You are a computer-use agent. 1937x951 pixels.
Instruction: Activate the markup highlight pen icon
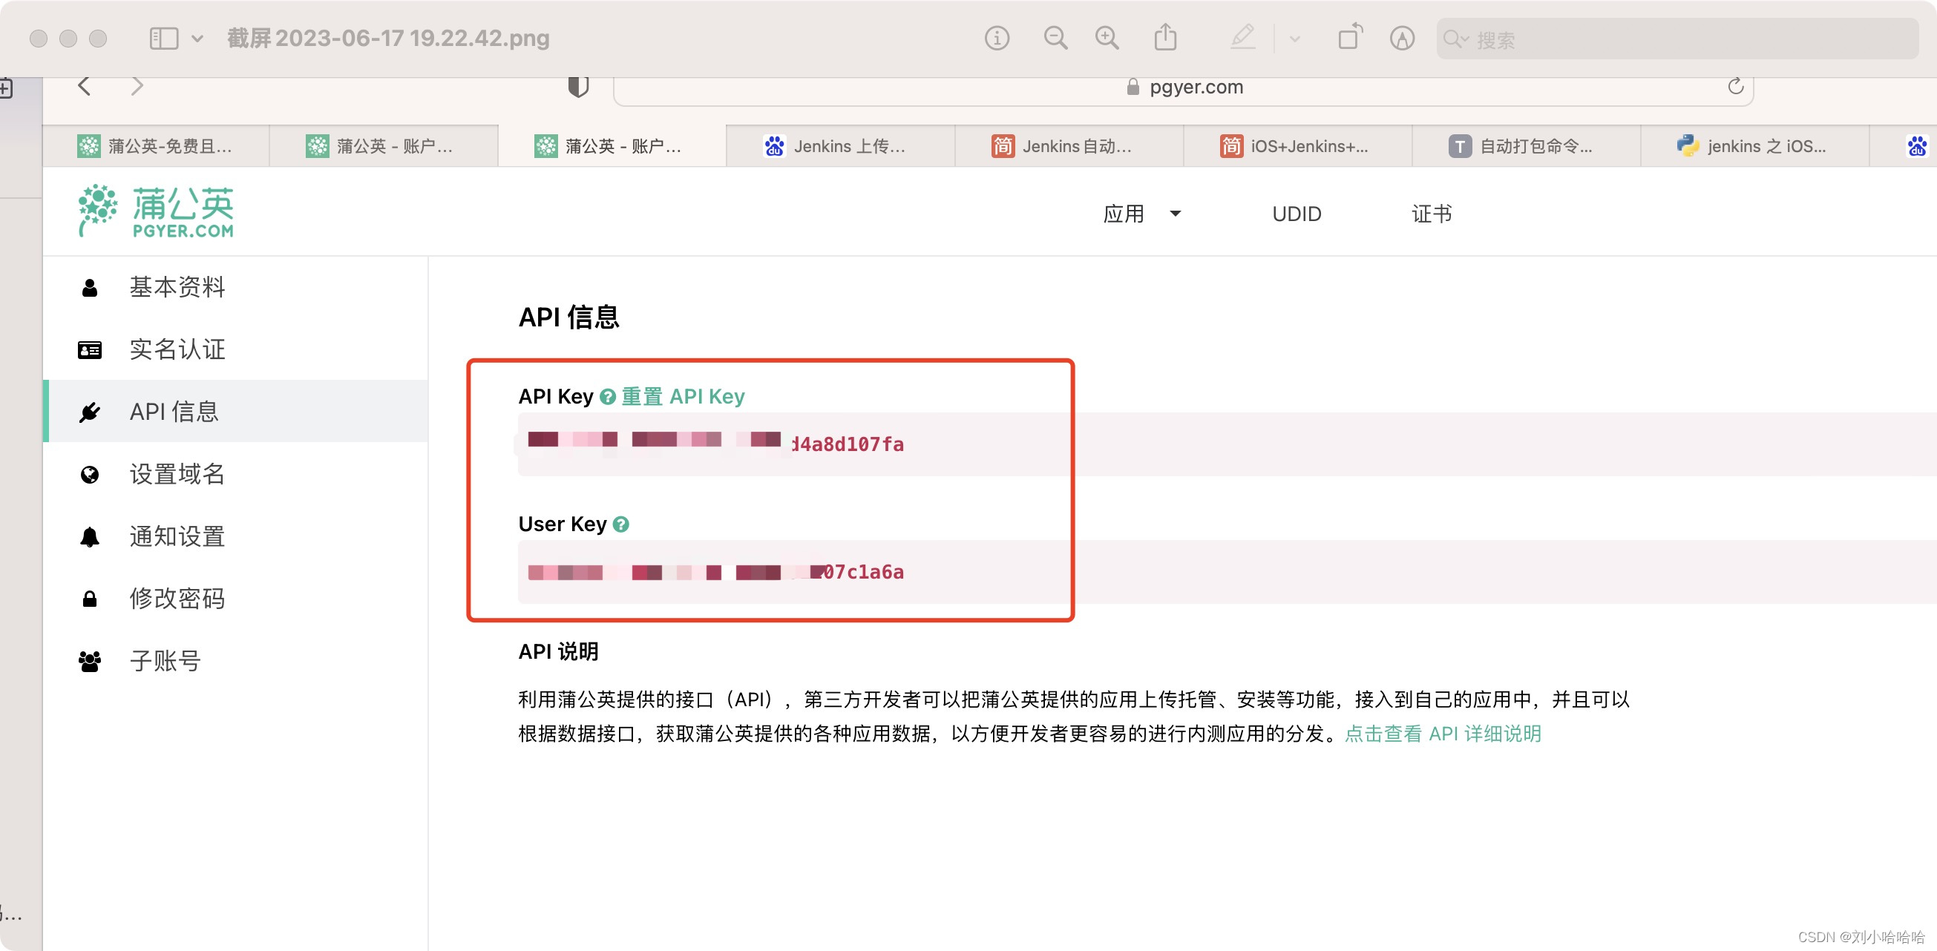tap(1242, 37)
